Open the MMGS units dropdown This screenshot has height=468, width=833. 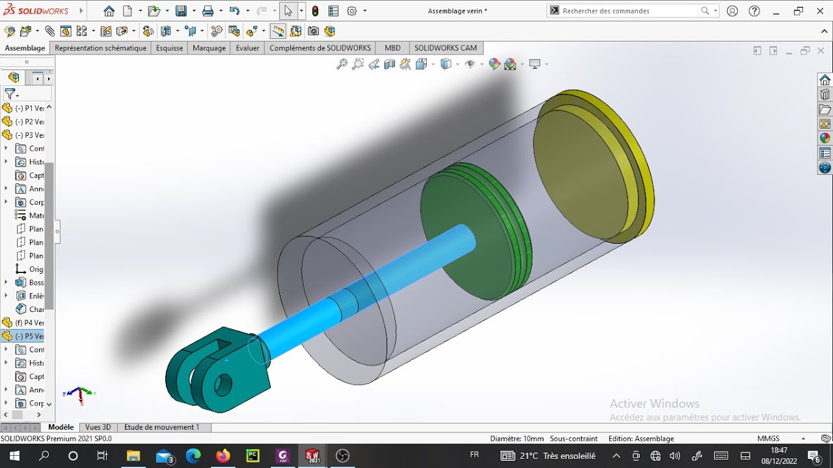tap(803, 439)
